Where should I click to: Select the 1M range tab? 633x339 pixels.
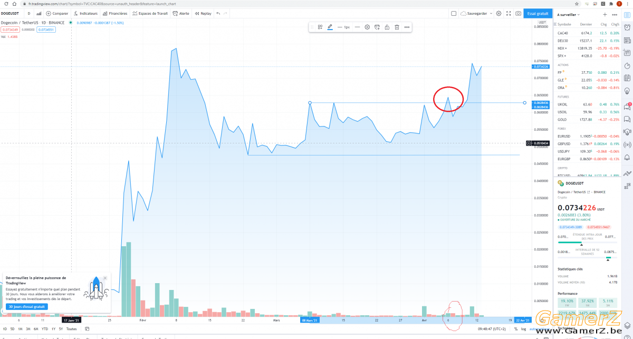20,328
